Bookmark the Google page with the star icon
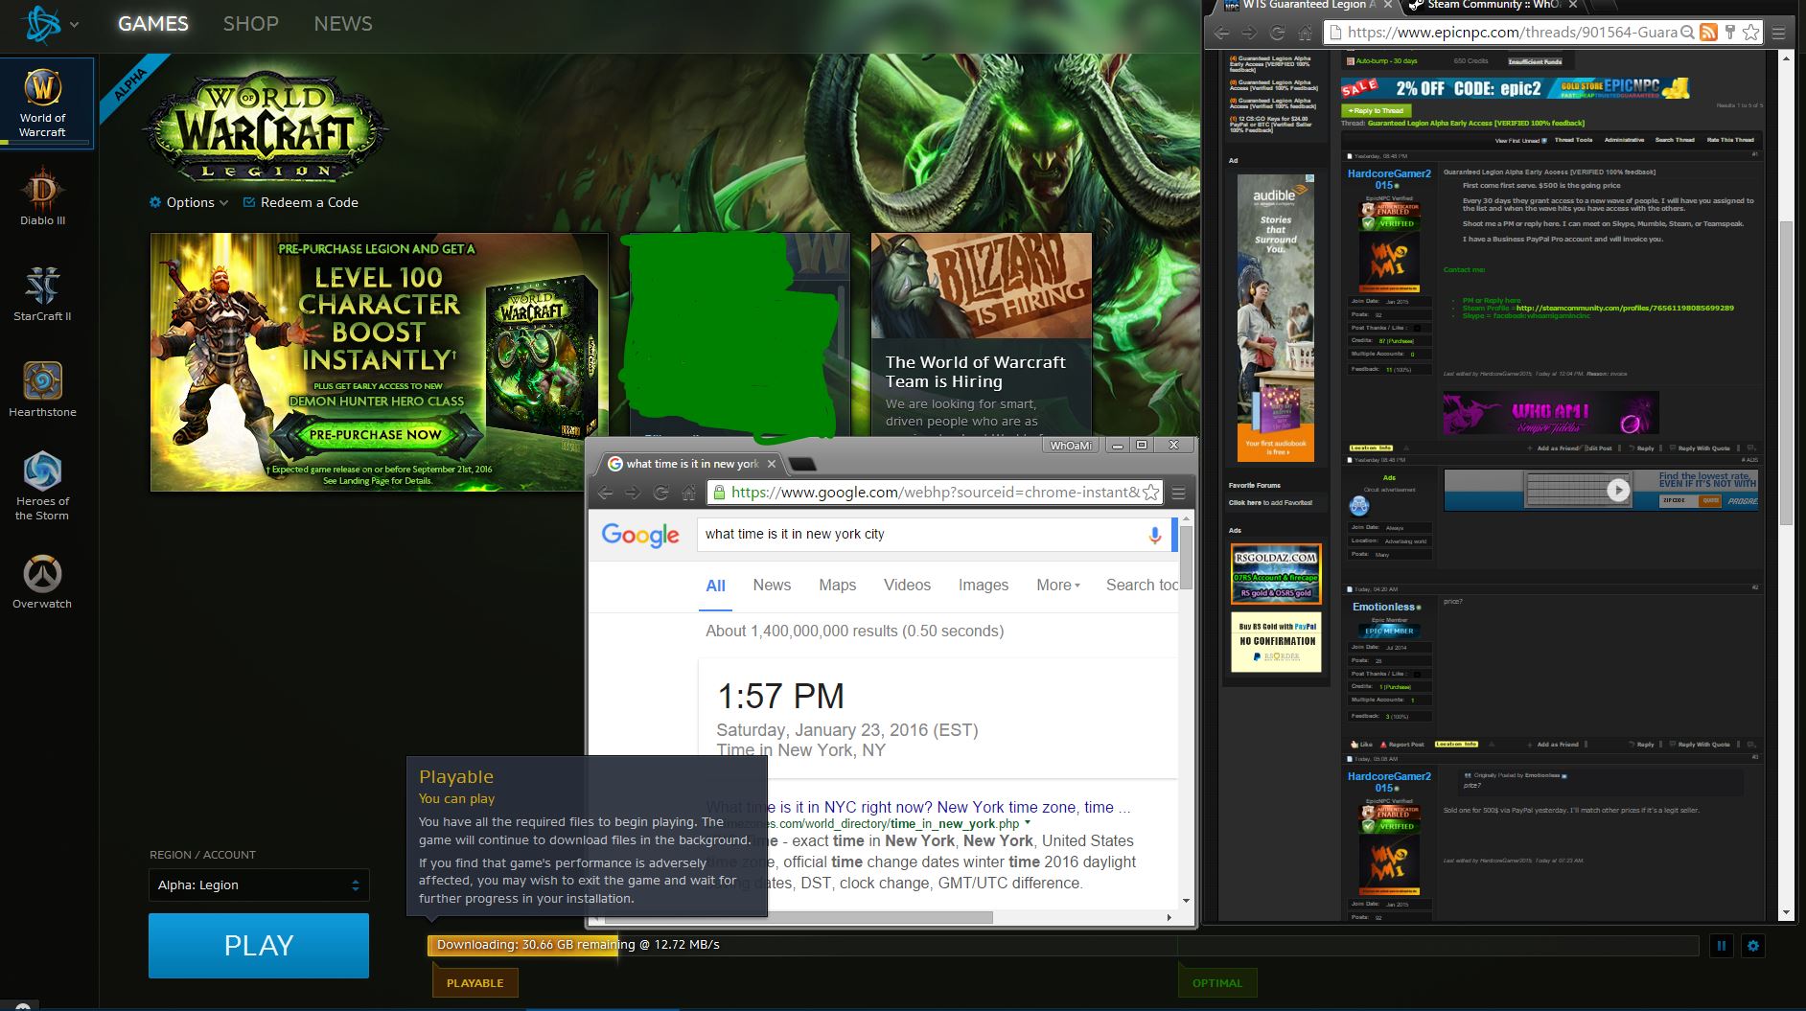The height and width of the screenshot is (1011, 1806). click(x=1150, y=493)
